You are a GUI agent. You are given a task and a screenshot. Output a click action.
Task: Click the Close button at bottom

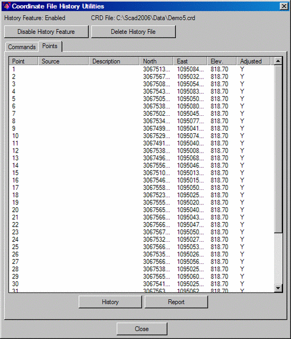click(142, 329)
